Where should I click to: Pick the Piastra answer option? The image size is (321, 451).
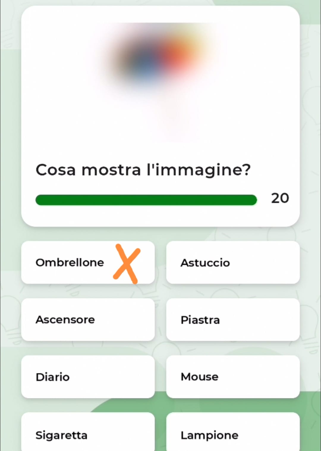pos(233,320)
